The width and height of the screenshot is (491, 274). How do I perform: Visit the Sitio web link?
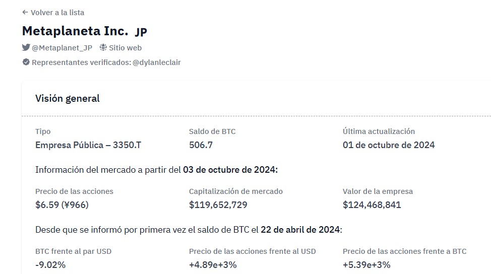coord(125,48)
